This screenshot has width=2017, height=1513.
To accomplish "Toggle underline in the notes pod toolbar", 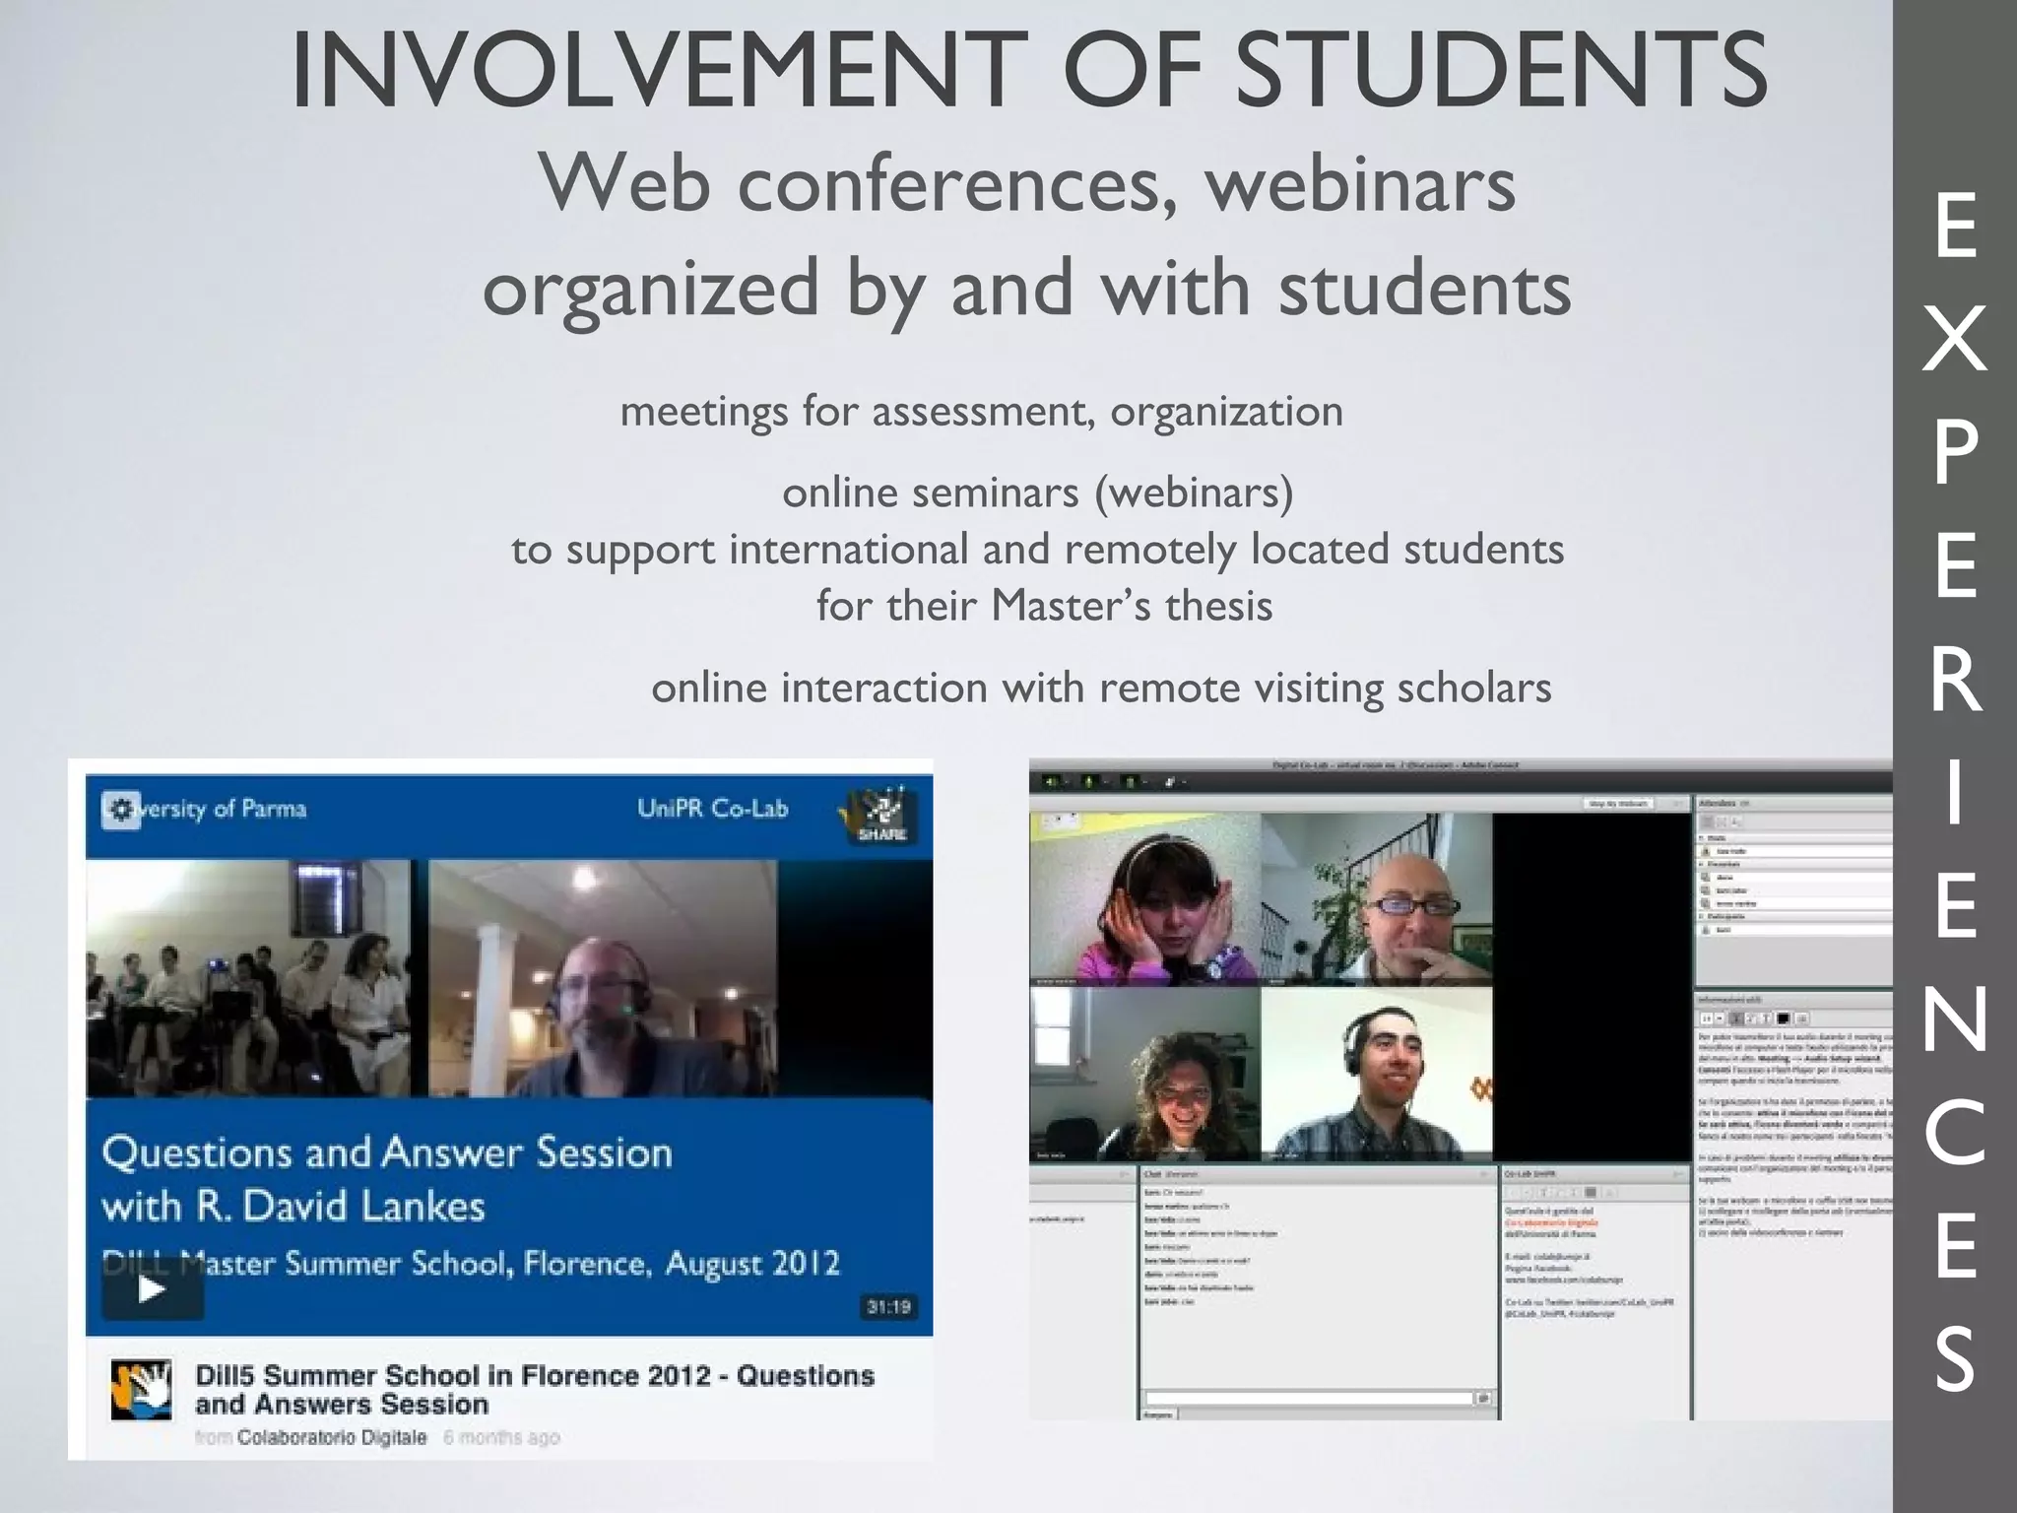I will (x=1766, y=1018).
